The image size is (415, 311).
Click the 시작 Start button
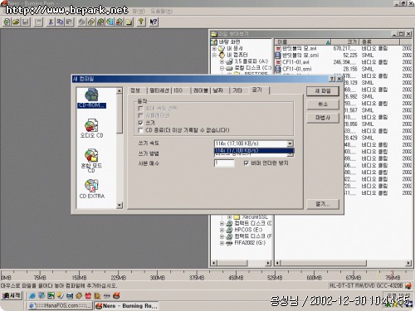[x=12, y=295]
